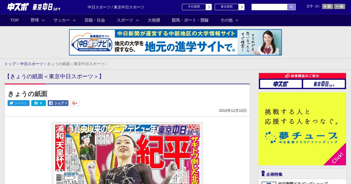Click the 中スポ logo in header

point(18,7)
